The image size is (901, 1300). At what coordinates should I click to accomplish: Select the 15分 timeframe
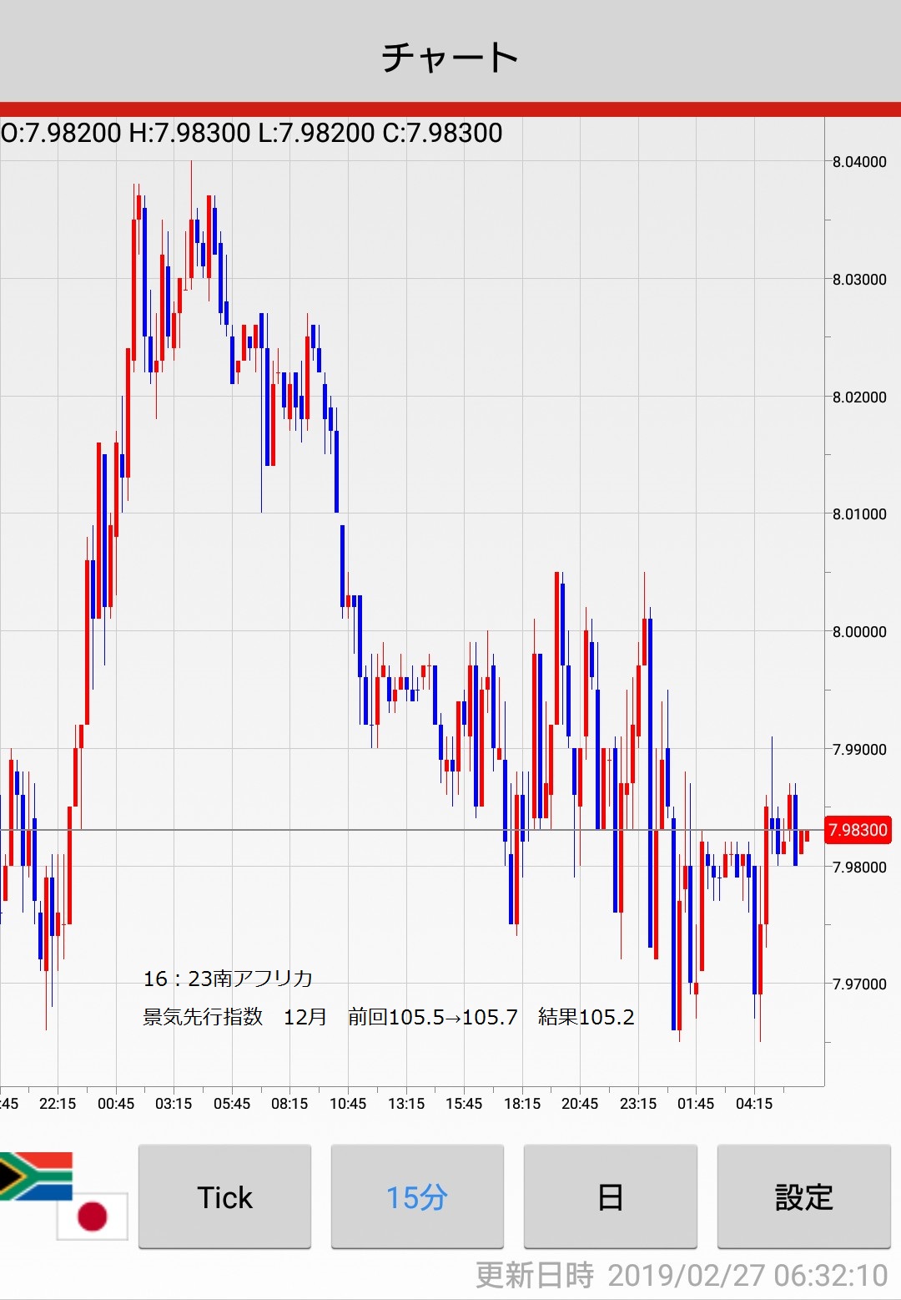tap(417, 1196)
